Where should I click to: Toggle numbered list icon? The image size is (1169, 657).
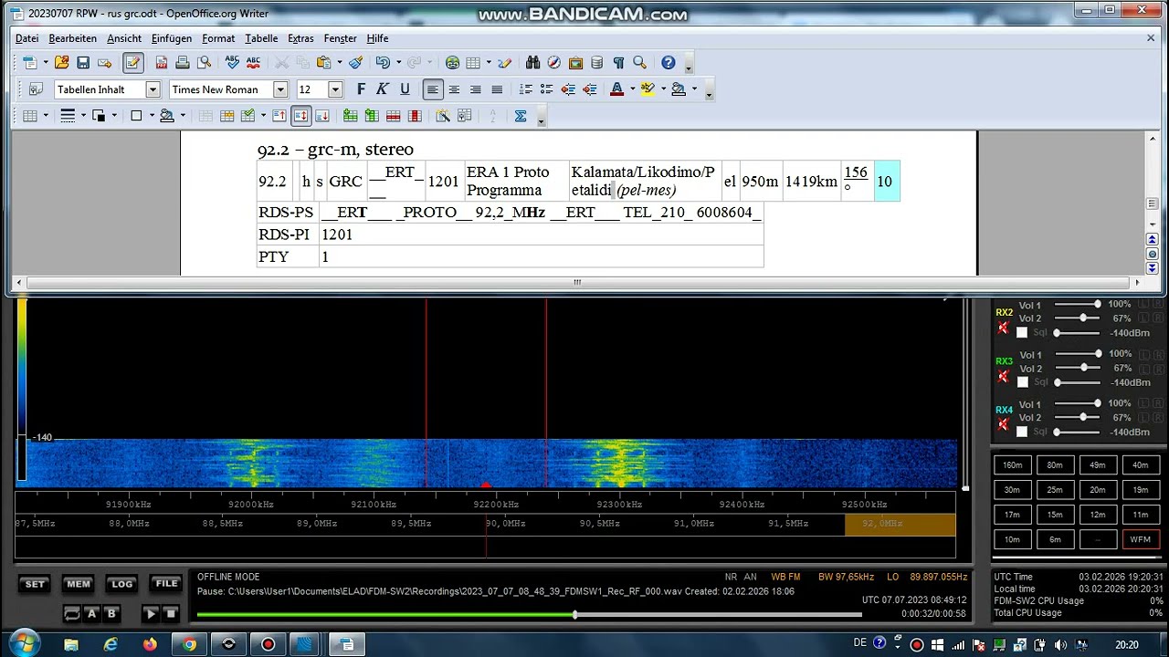525,89
